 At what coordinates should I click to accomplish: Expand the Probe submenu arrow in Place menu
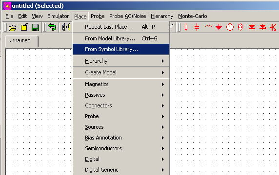coord(162,117)
